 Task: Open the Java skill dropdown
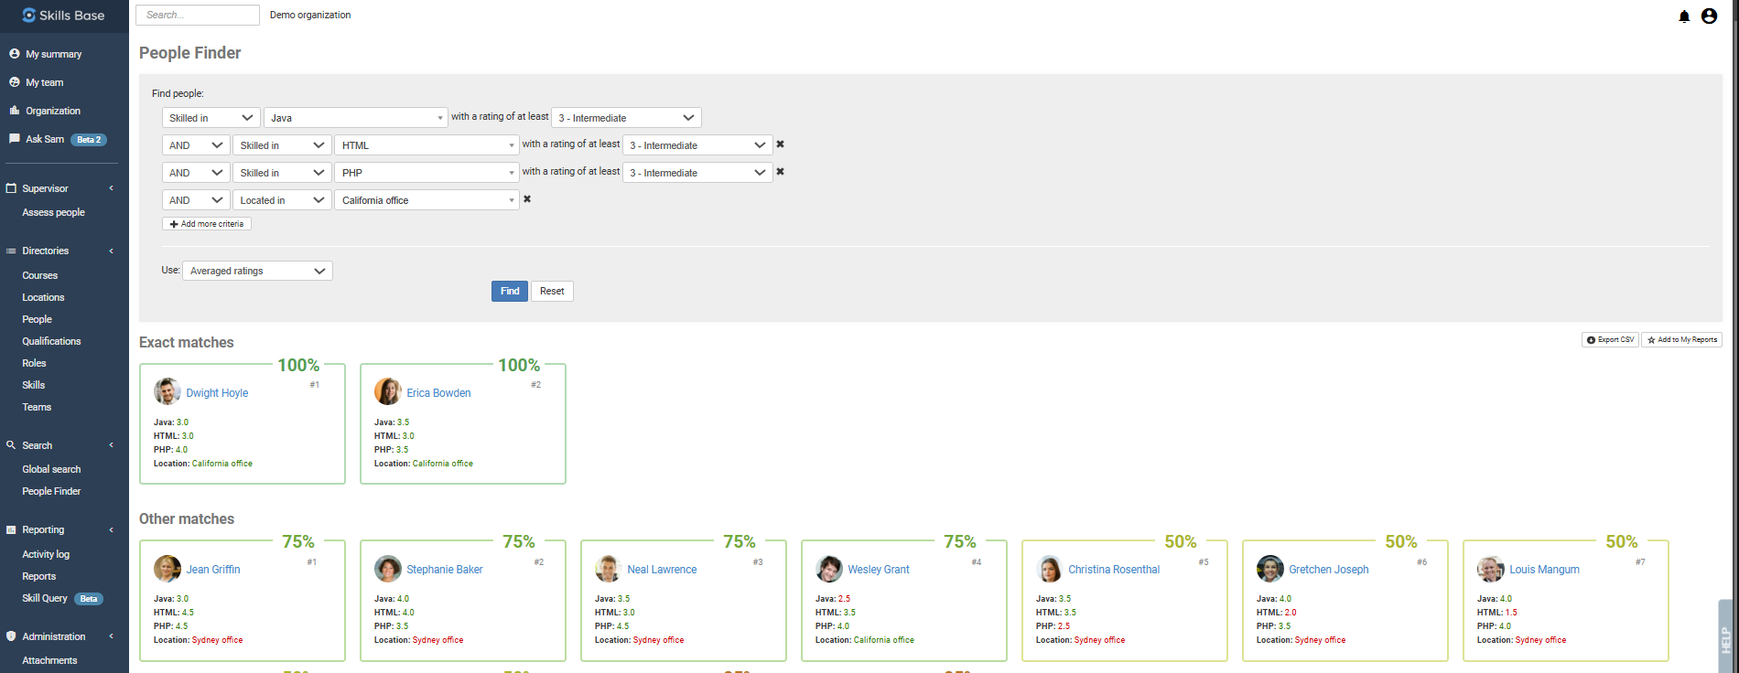[355, 118]
